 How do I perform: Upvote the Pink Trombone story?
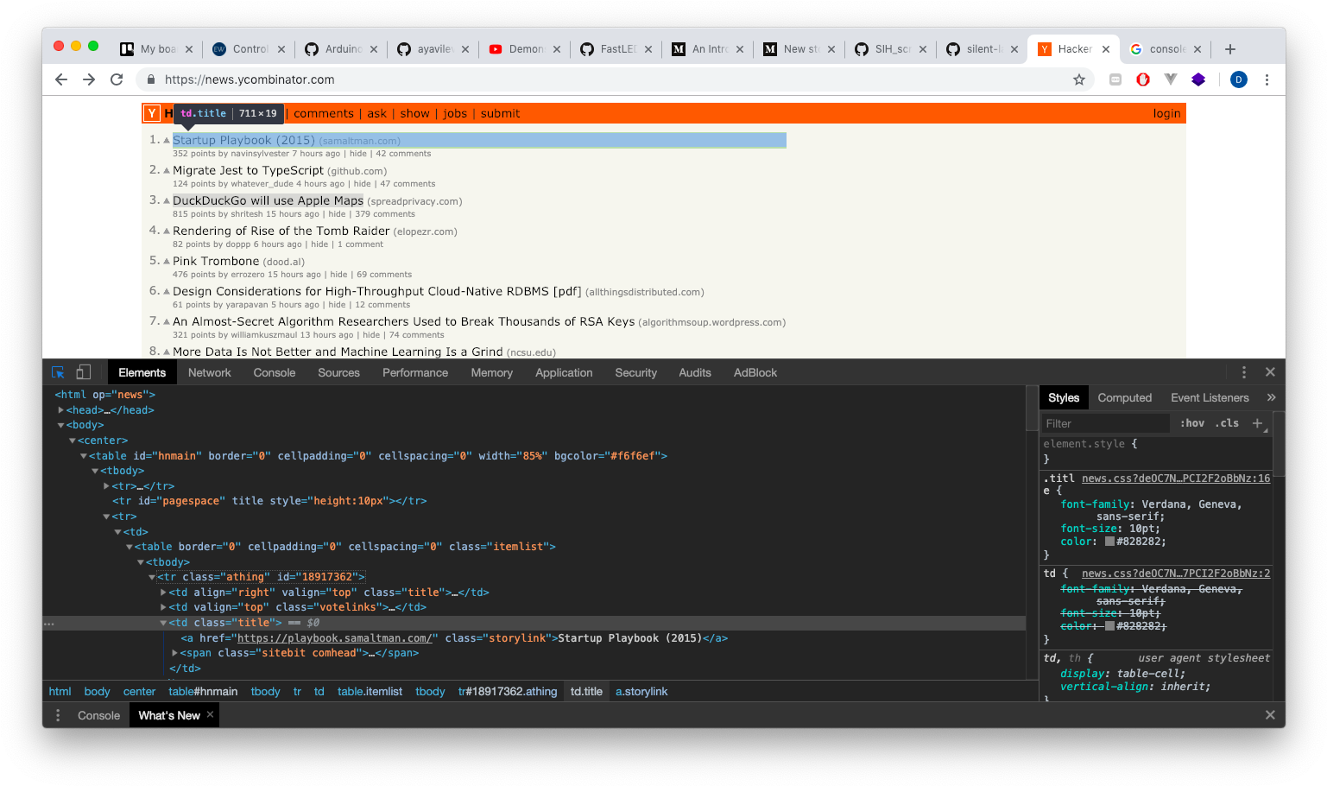[167, 261]
